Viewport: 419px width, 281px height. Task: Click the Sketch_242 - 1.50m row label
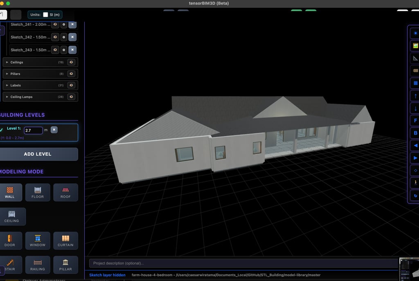click(30, 37)
